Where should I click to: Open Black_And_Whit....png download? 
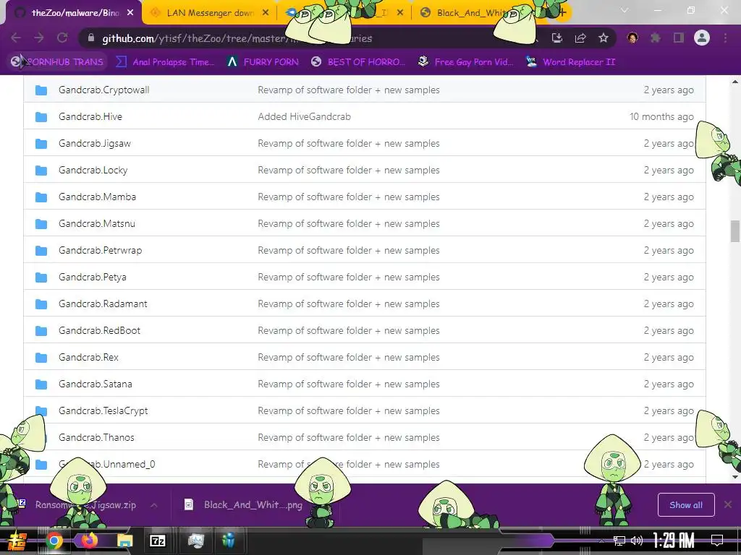pyautogui.click(x=253, y=505)
